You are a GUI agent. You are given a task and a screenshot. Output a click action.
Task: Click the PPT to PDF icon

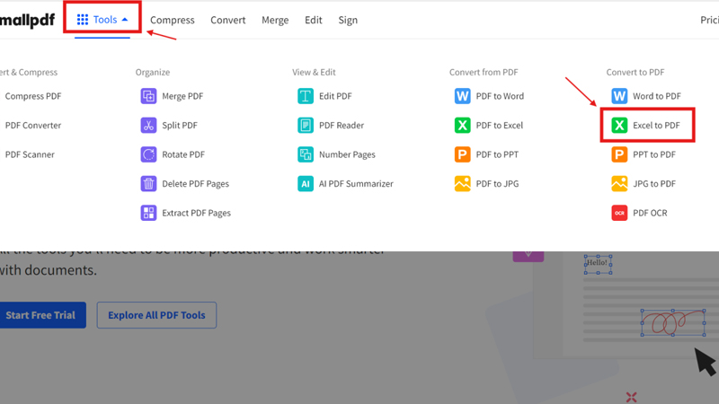pos(619,154)
